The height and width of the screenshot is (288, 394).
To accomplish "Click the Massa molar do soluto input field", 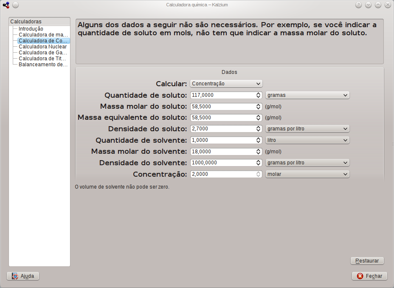I will tap(221, 106).
